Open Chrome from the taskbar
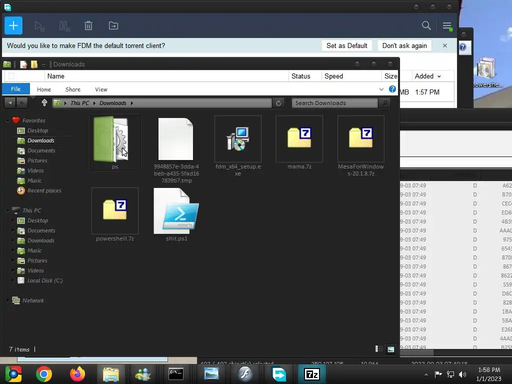 click(x=44, y=374)
